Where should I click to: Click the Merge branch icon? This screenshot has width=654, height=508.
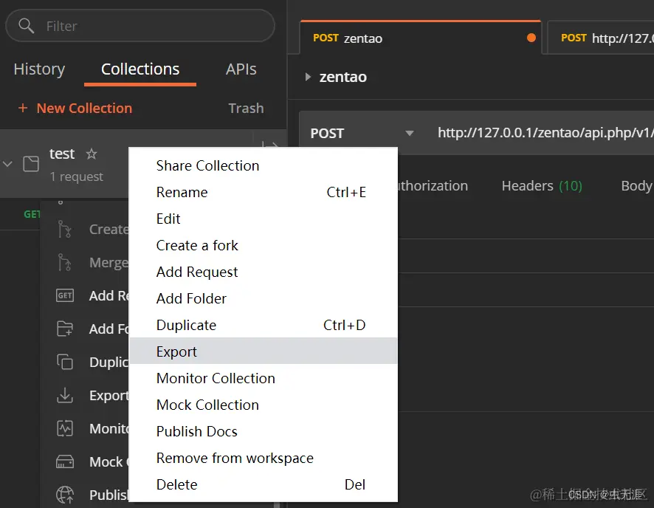point(64,262)
